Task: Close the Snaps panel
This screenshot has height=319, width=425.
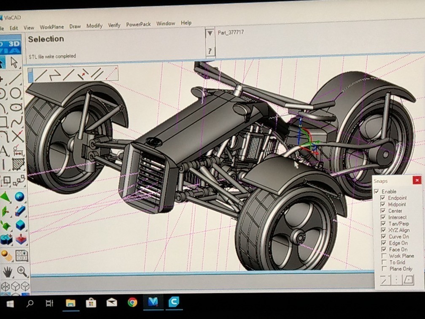Action: (x=417, y=180)
